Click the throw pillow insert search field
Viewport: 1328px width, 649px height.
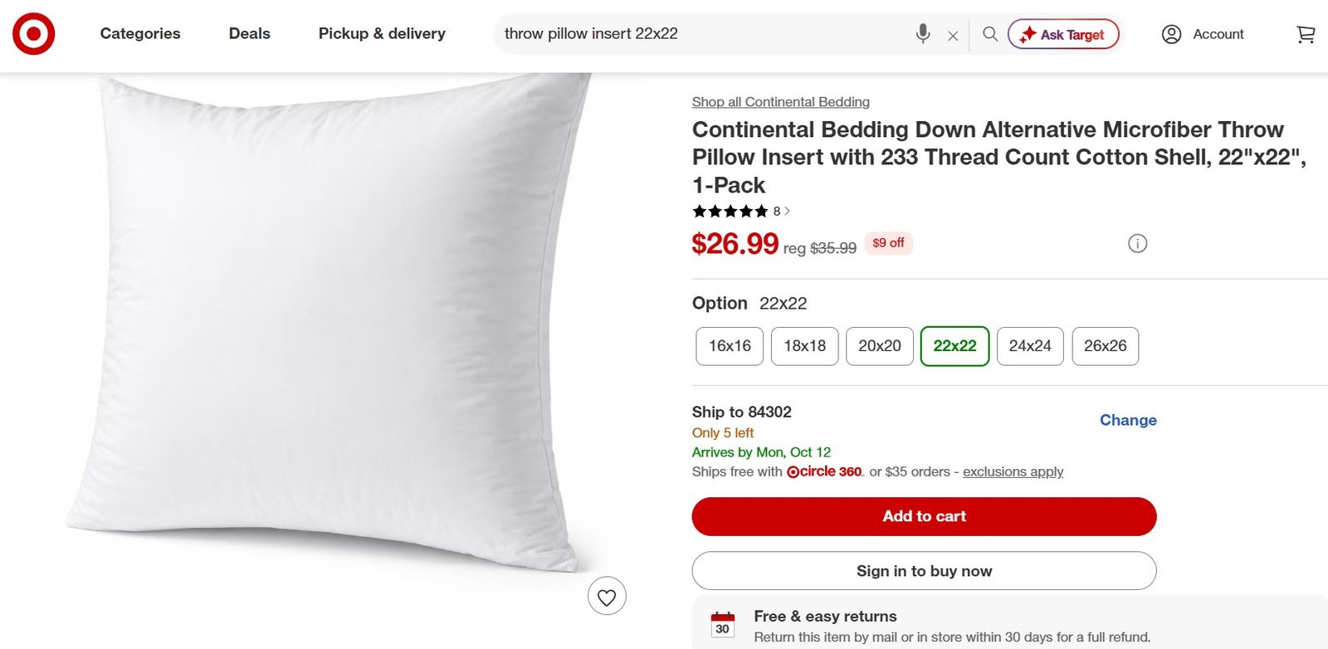(701, 34)
